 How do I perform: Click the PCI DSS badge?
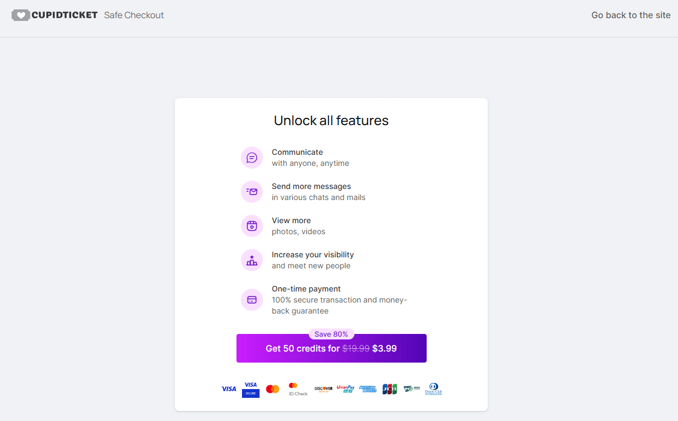coord(411,388)
